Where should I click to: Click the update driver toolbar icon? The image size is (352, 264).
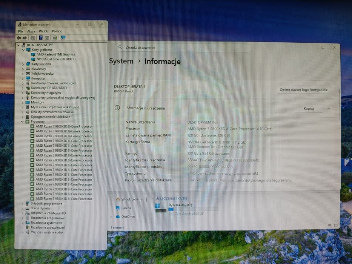[55, 37]
